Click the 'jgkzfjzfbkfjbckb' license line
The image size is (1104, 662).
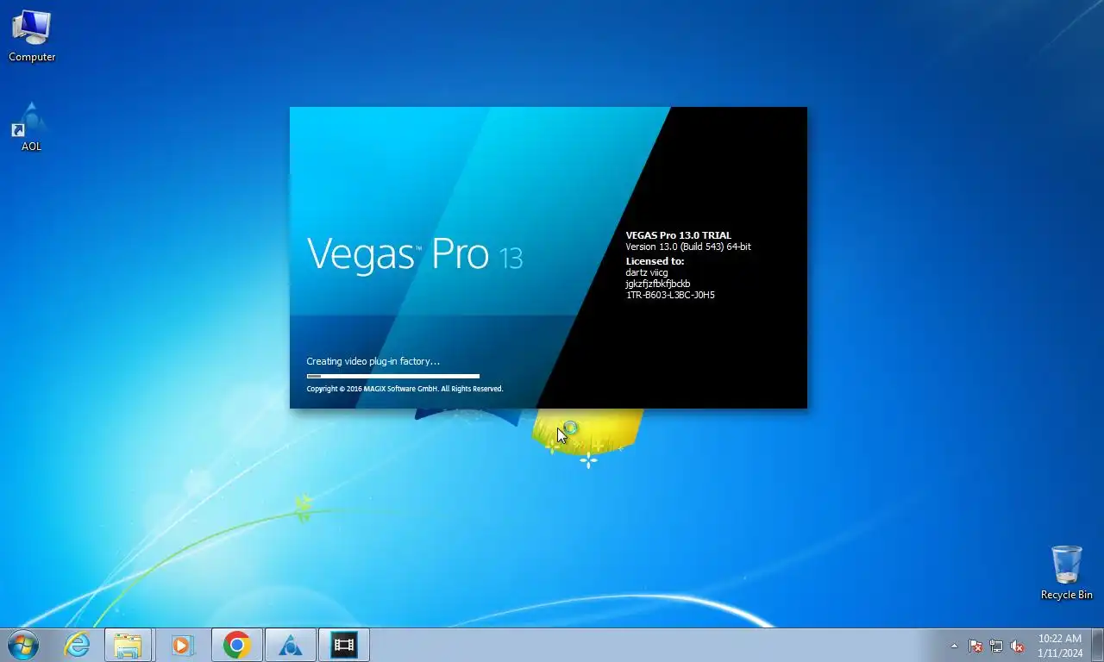[658, 284]
